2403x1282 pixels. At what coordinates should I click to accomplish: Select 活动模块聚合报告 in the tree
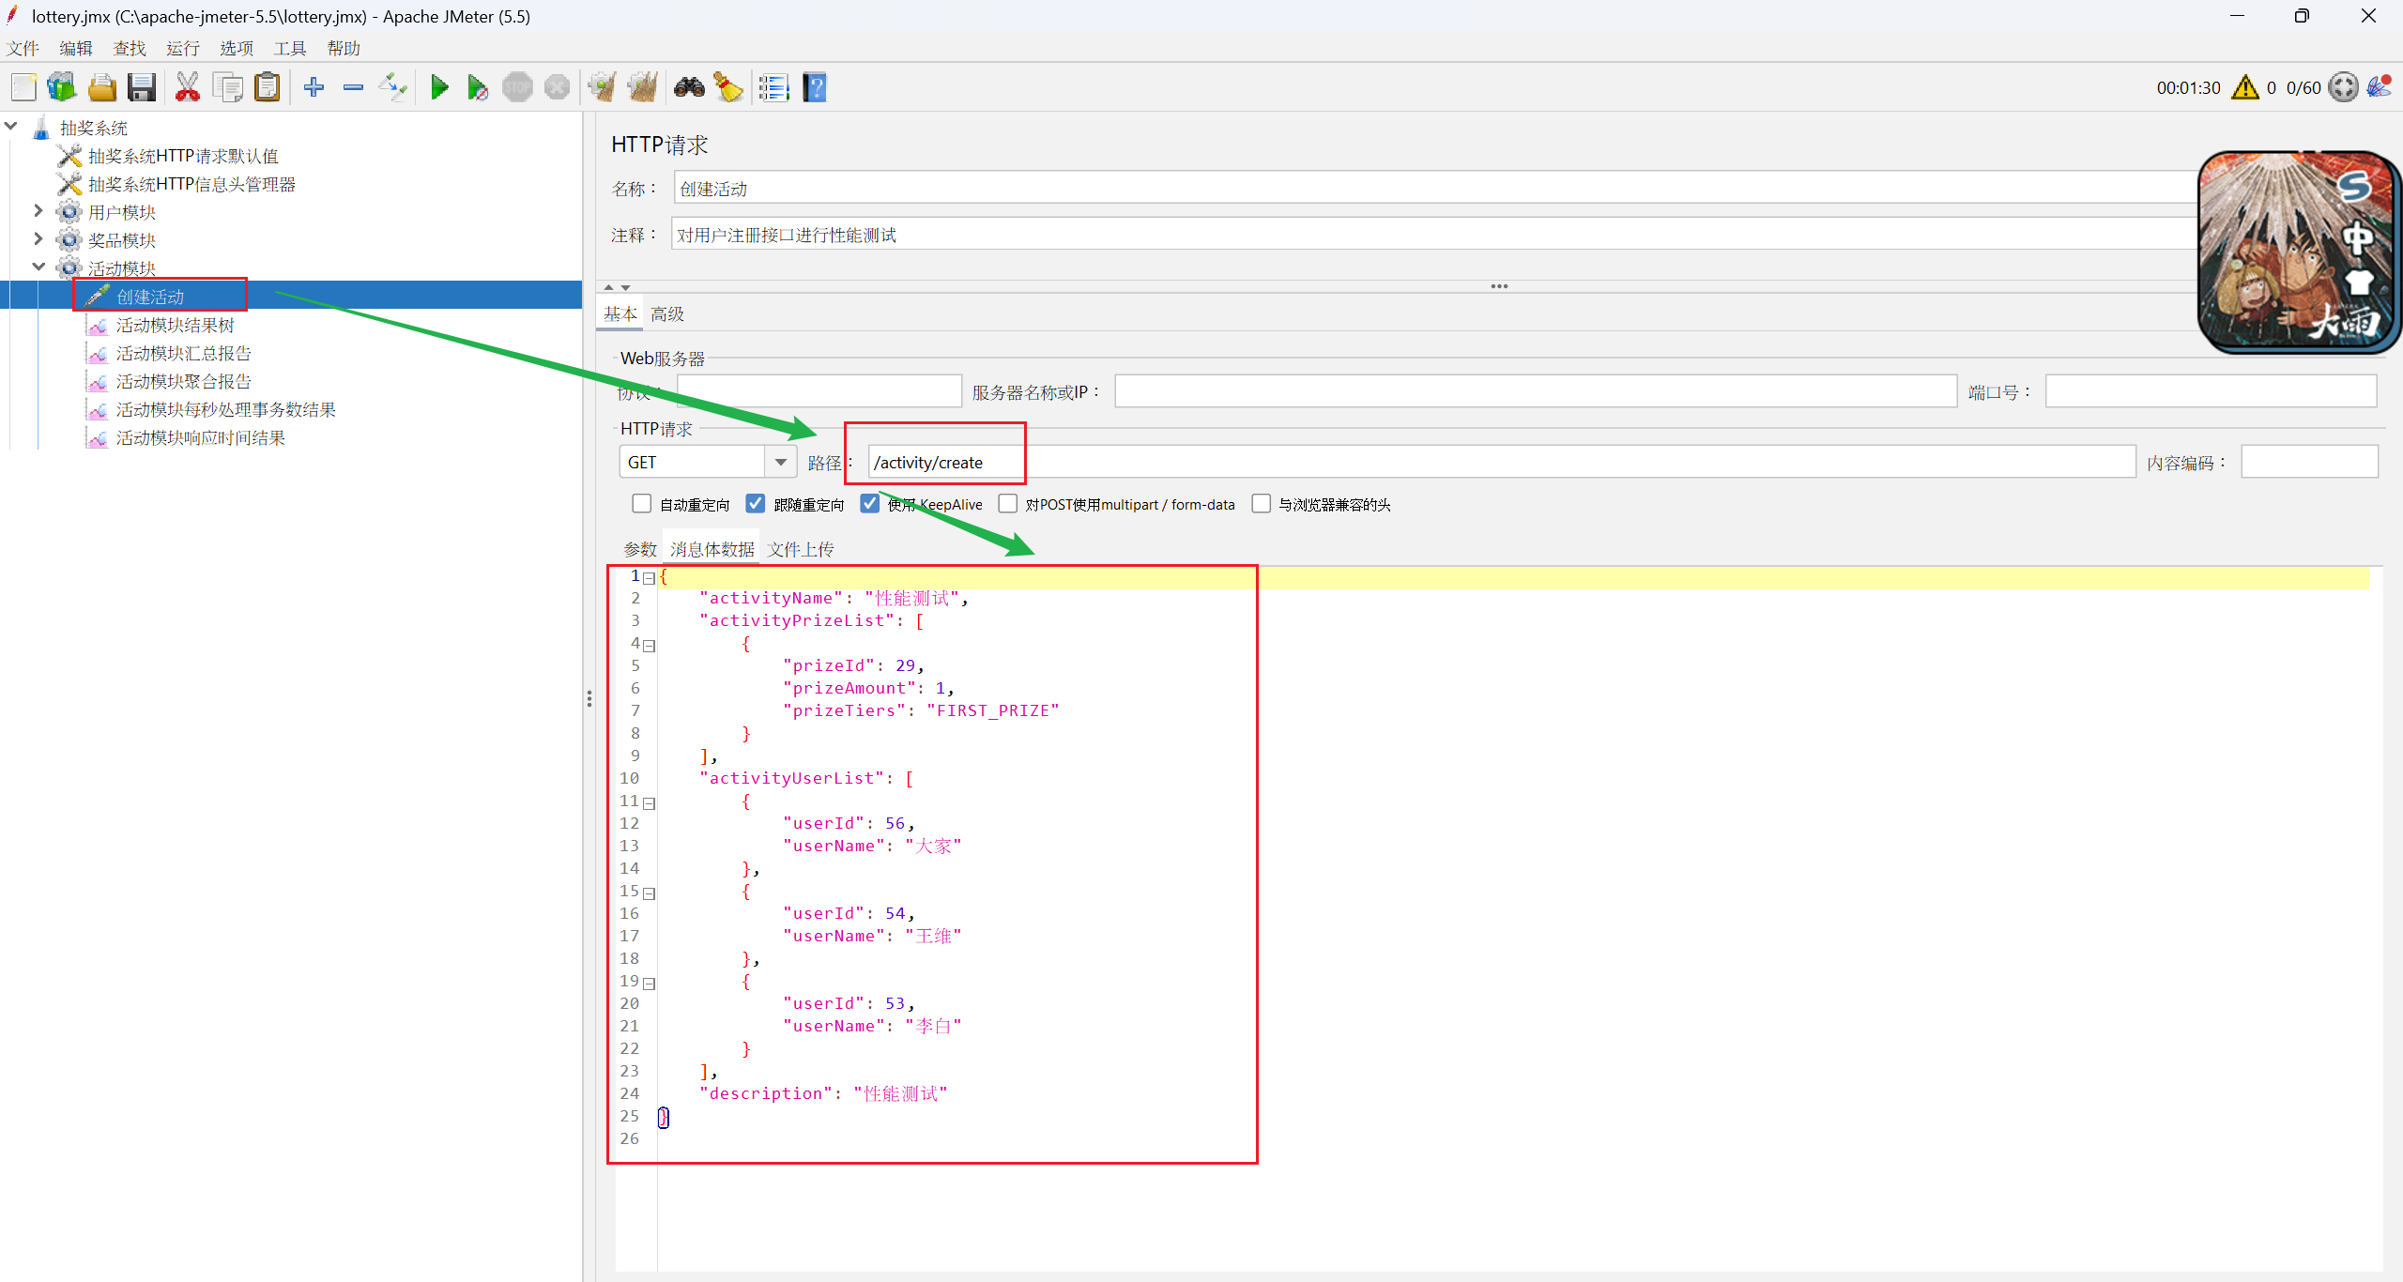(184, 381)
